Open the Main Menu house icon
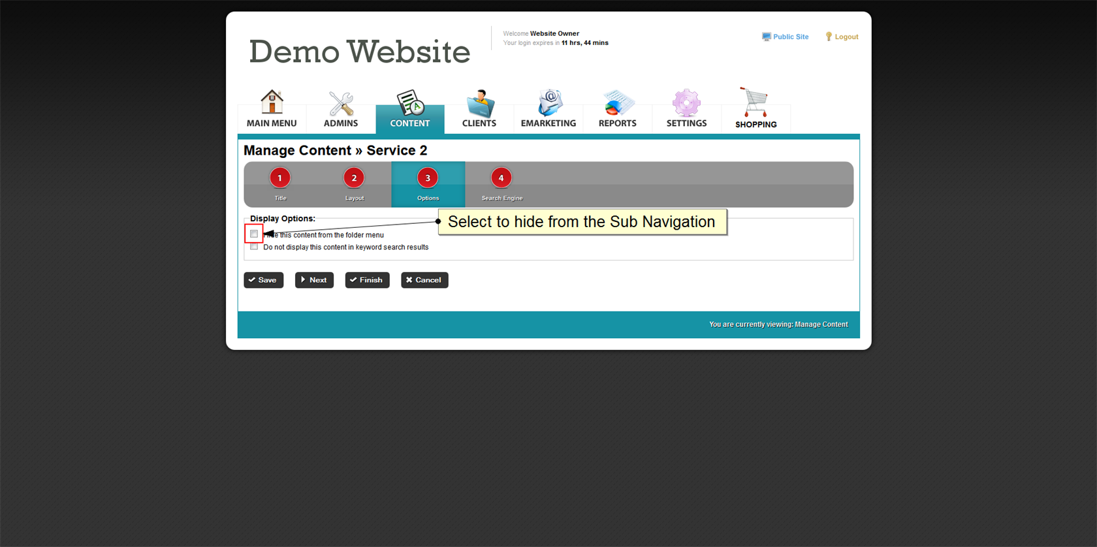Screen dimensions: 1097x547 (x=272, y=103)
